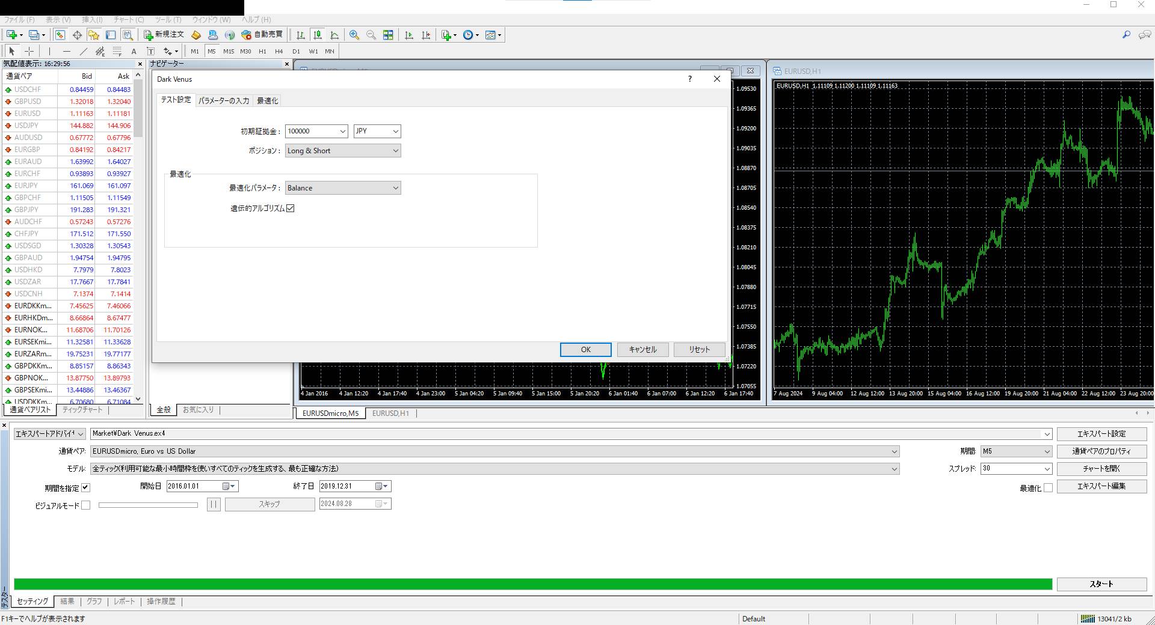The width and height of the screenshot is (1155, 625).
Task: Click the エキスパート設定 button
Action: (x=1101, y=433)
